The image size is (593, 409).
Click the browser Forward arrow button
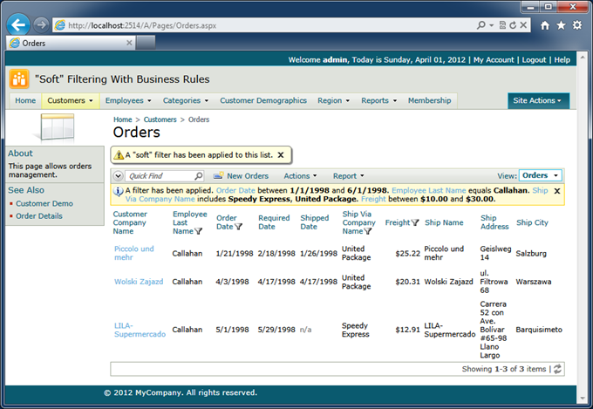point(41,25)
